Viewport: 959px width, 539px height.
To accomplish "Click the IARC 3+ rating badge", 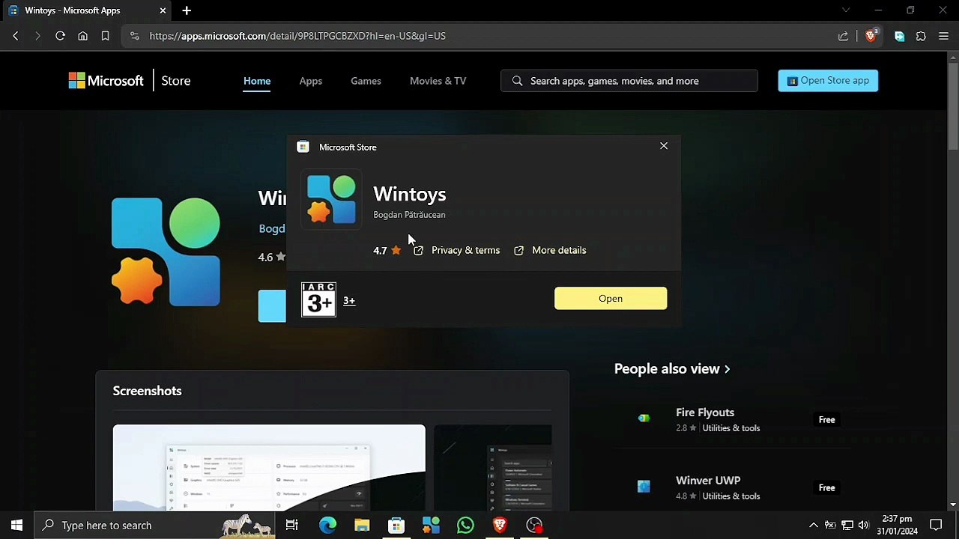I will click(318, 300).
